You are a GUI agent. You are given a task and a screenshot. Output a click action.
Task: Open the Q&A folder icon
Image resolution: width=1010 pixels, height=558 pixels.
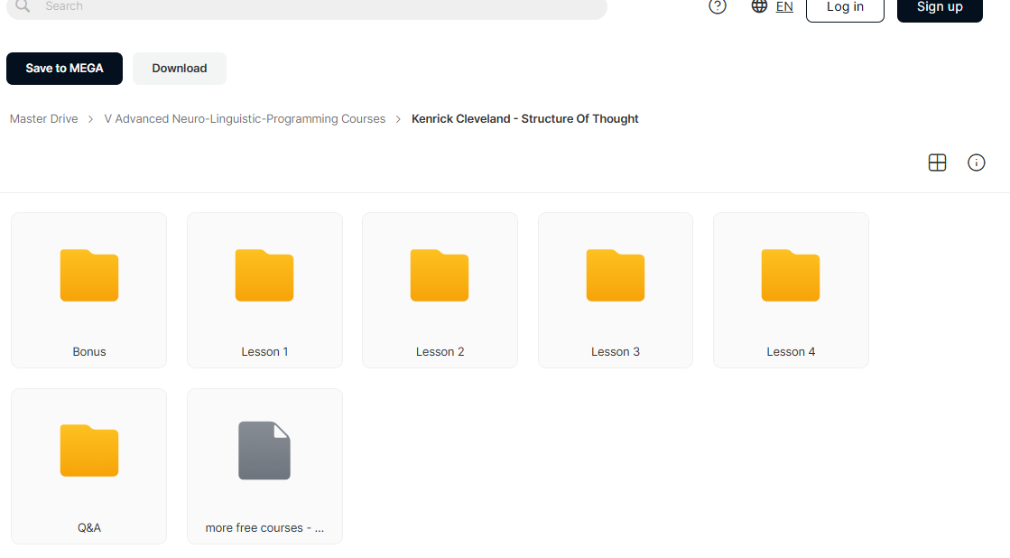click(88, 451)
